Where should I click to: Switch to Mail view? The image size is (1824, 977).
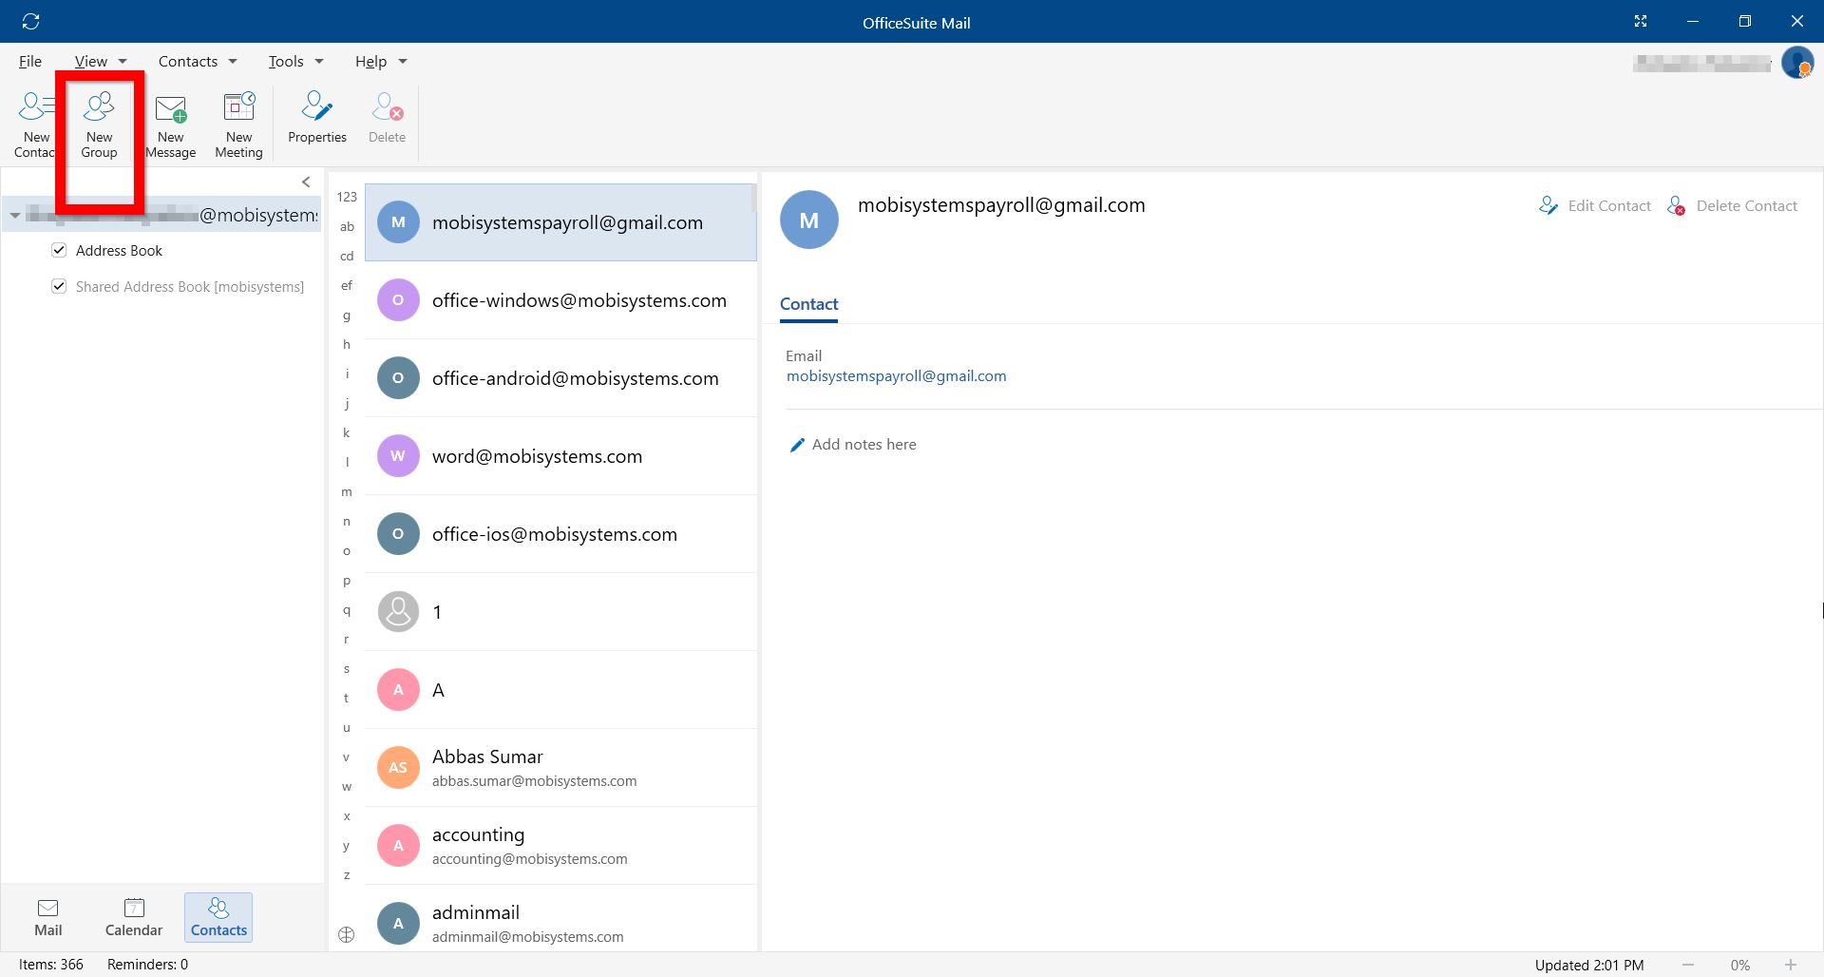click(48, 917)
